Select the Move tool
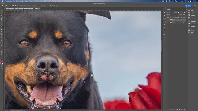 point(2,11)
